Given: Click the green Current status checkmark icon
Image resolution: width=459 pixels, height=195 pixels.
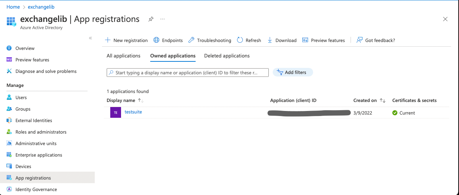Looking at the screenshot, I should (x=395, y=113).
